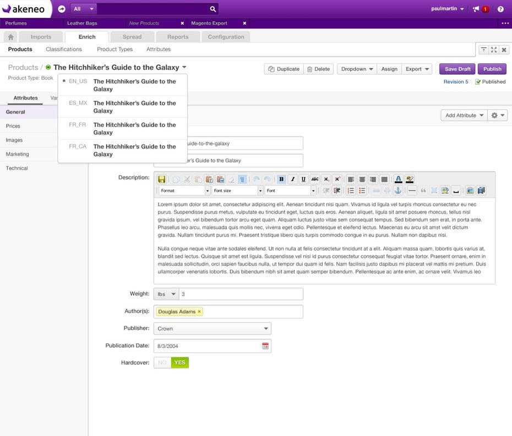Open the gear settings dropdown
The image size is (512, 436).
(x=498, y=115)
